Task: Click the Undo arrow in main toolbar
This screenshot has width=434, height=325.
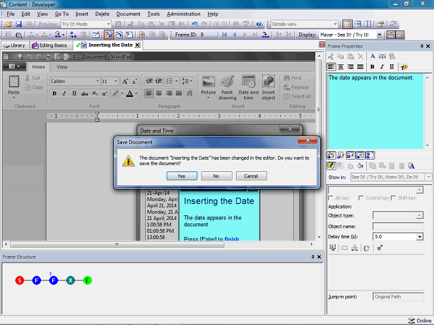Action: [195, 24]
